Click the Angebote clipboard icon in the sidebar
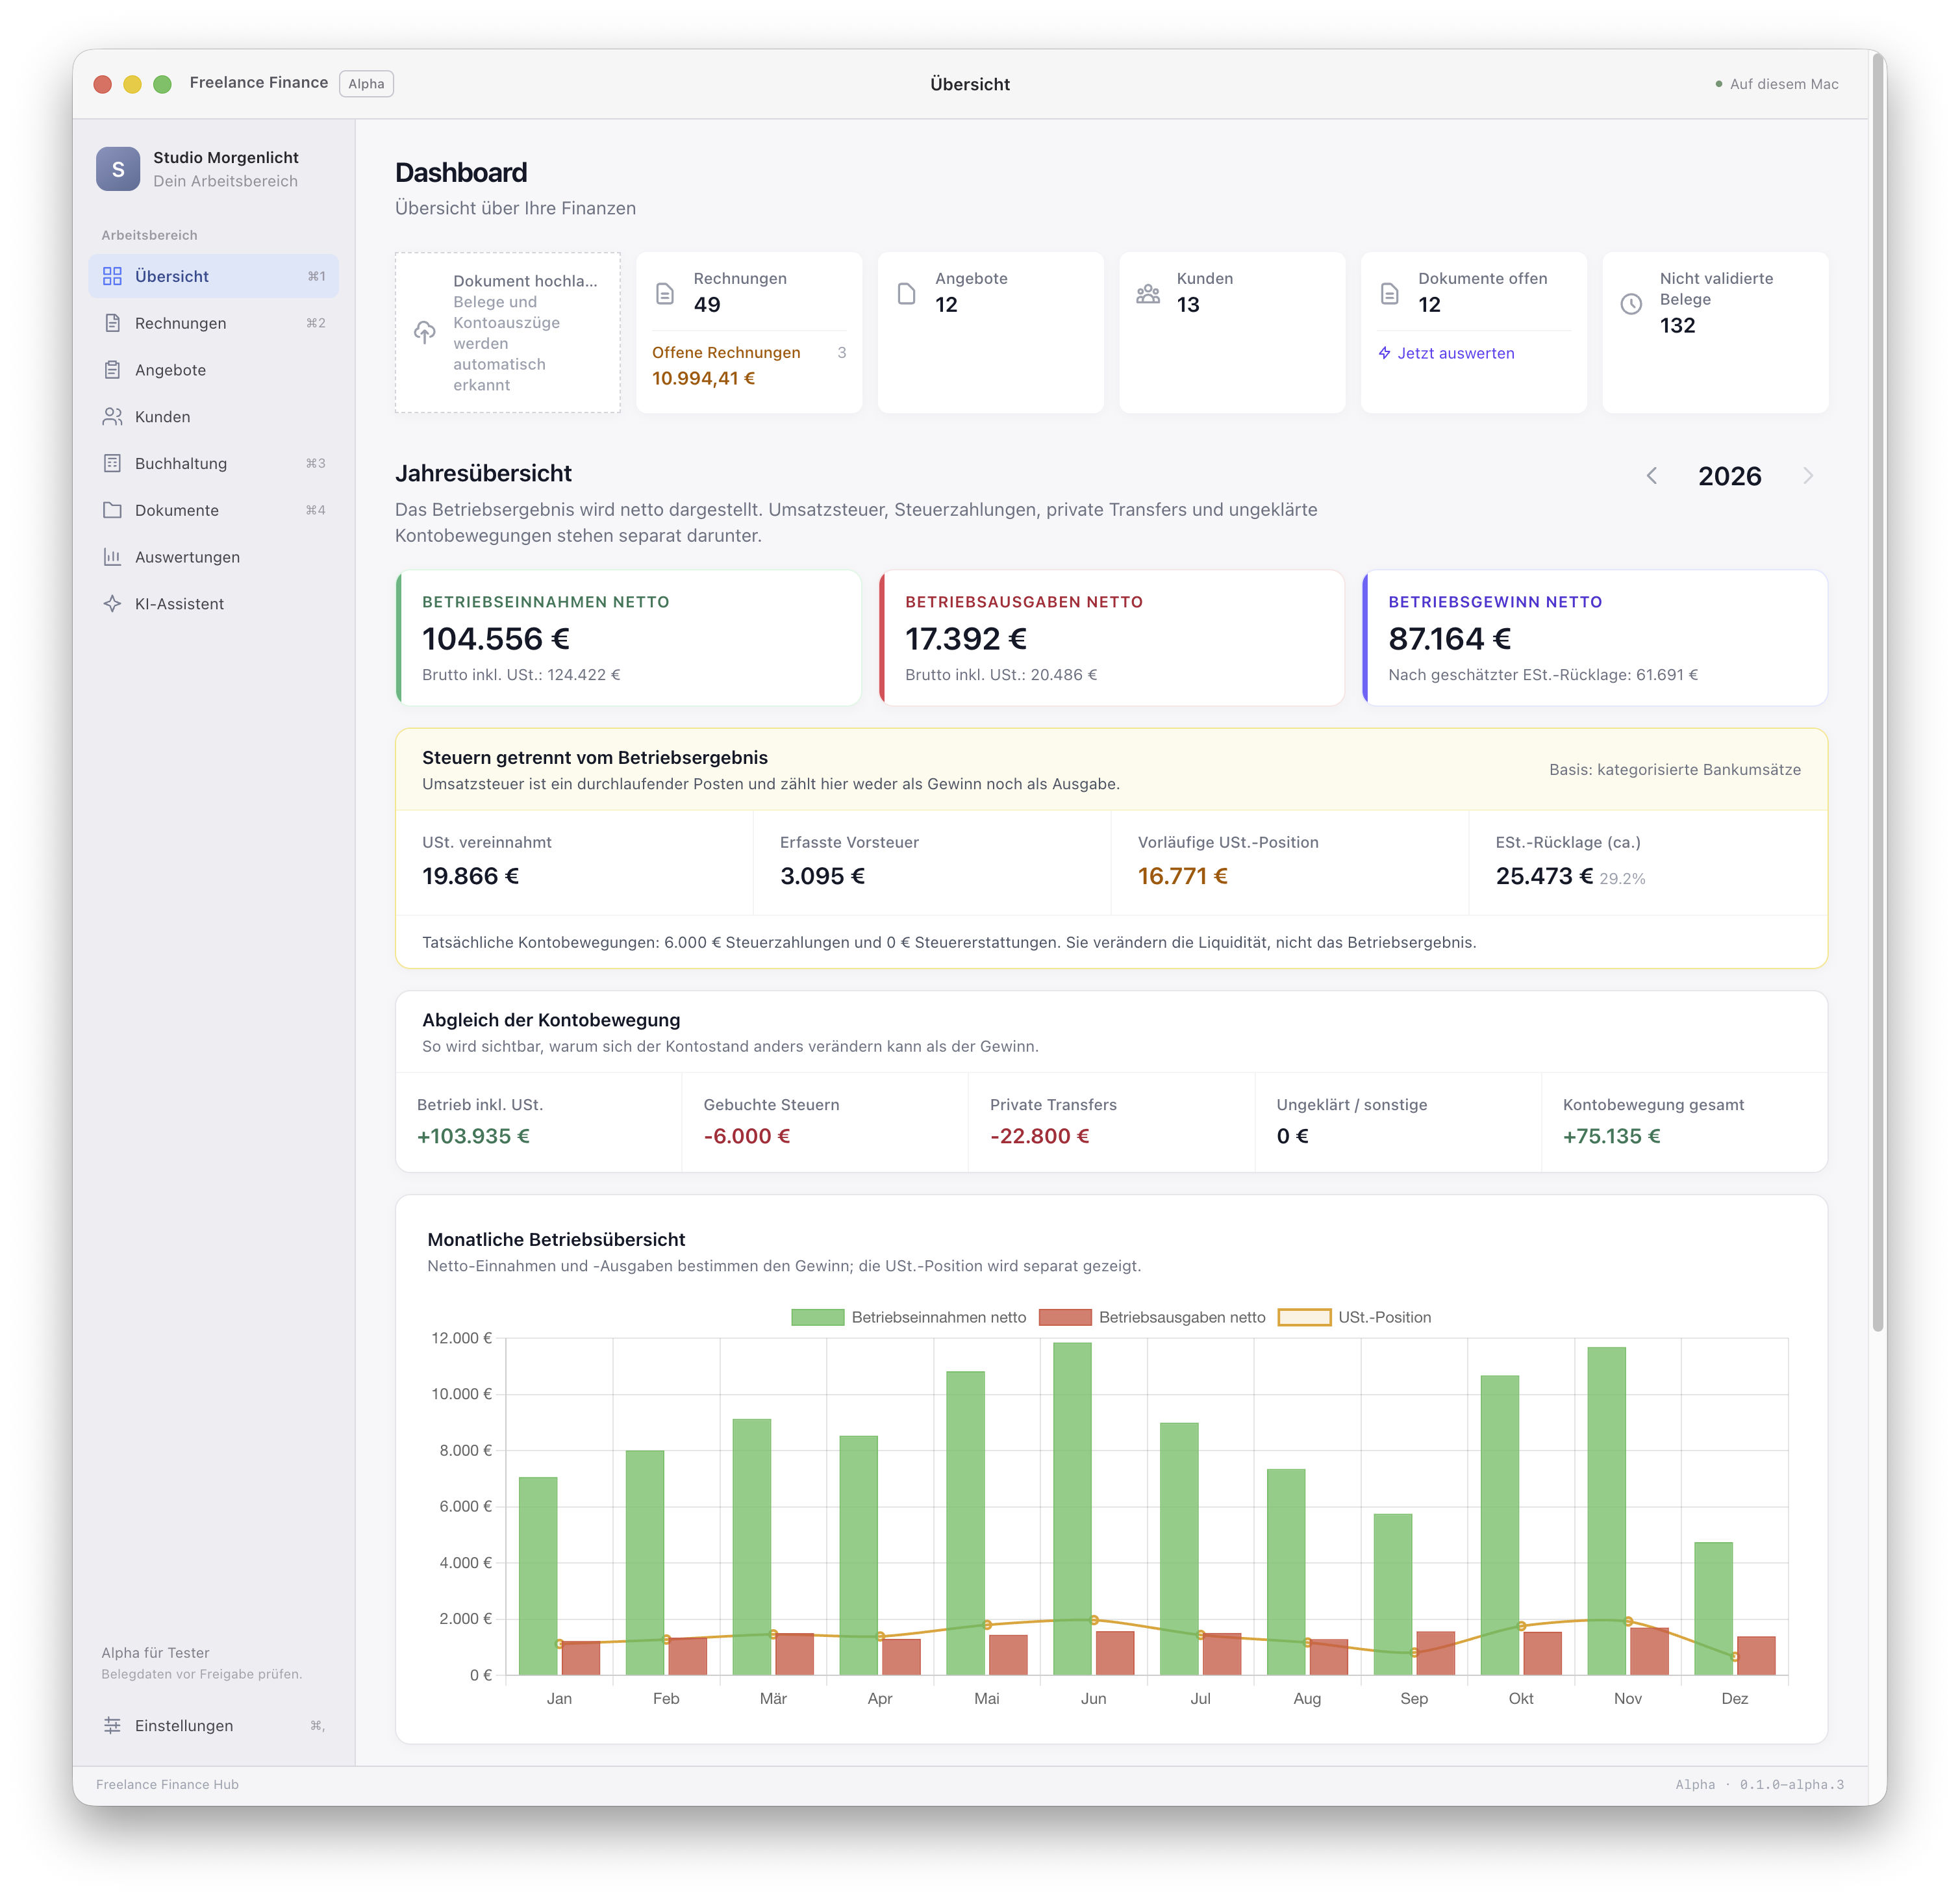 coord(112,370)
